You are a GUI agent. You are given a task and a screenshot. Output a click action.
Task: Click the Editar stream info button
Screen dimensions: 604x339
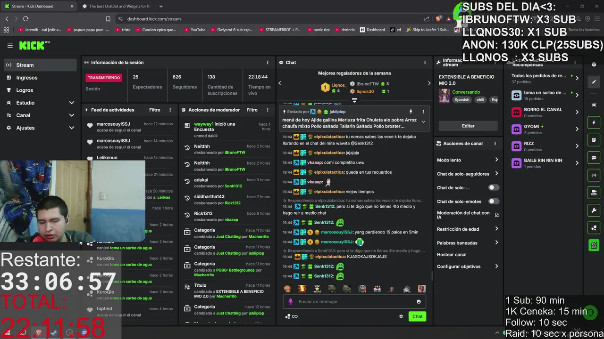[x=468, y=126]
